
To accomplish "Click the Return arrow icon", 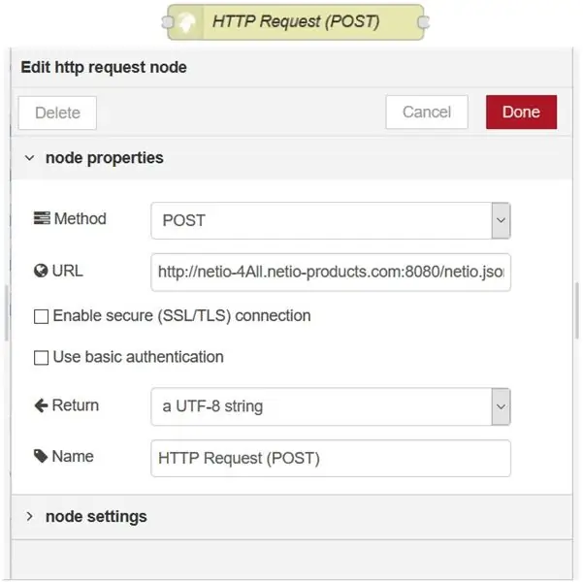I will (x=41, y=405).
